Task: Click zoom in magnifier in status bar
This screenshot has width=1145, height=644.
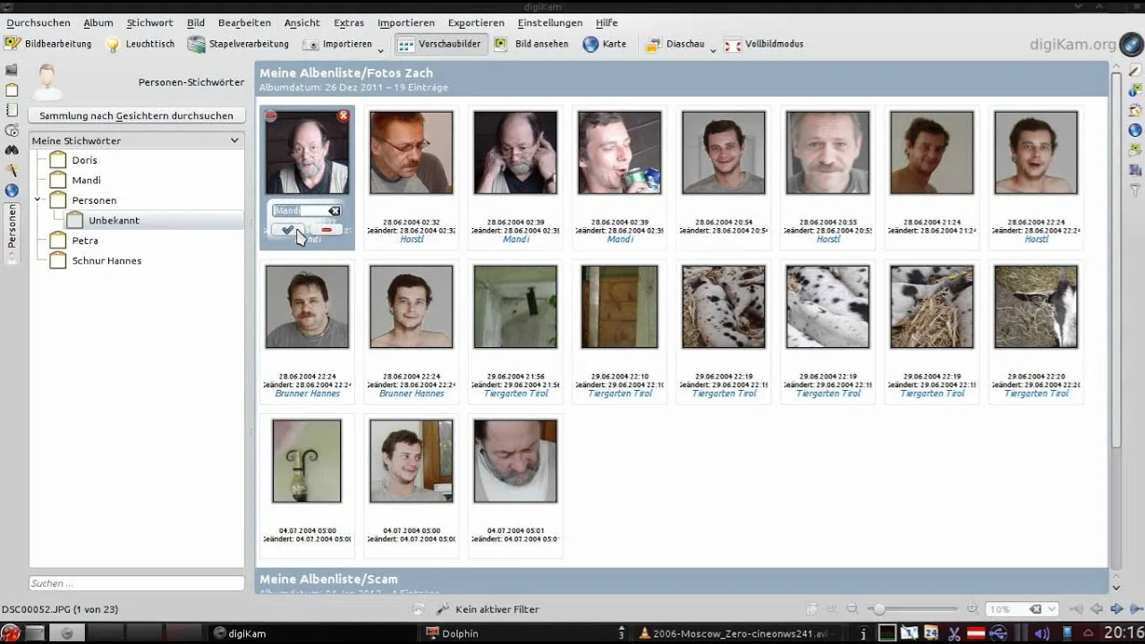Action: click(972, 609)
